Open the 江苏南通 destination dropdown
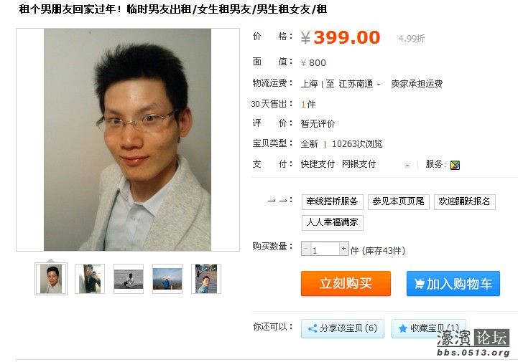Screen dimensions: 518x362 tap(359, 84)
